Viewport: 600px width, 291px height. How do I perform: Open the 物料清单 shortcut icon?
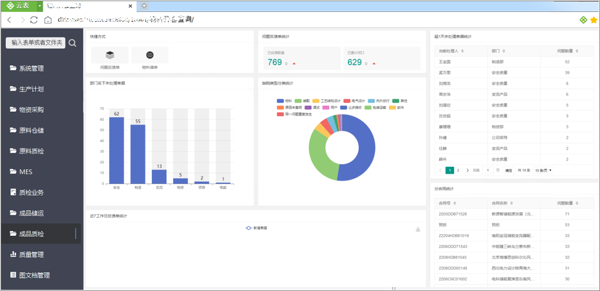click(x=150, y=55)
